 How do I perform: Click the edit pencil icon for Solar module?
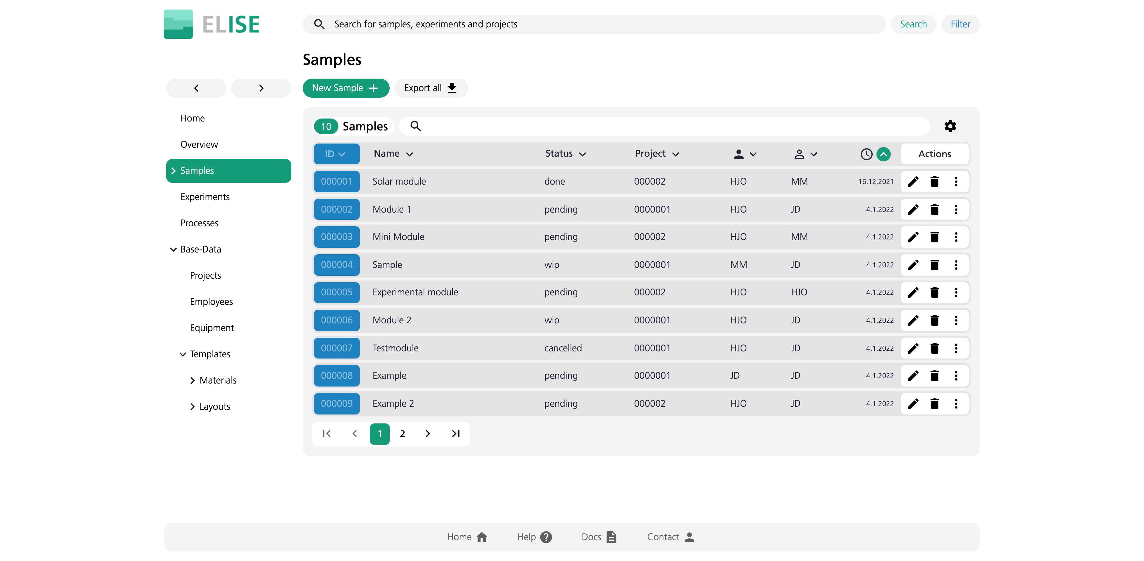tap(913, 182)
